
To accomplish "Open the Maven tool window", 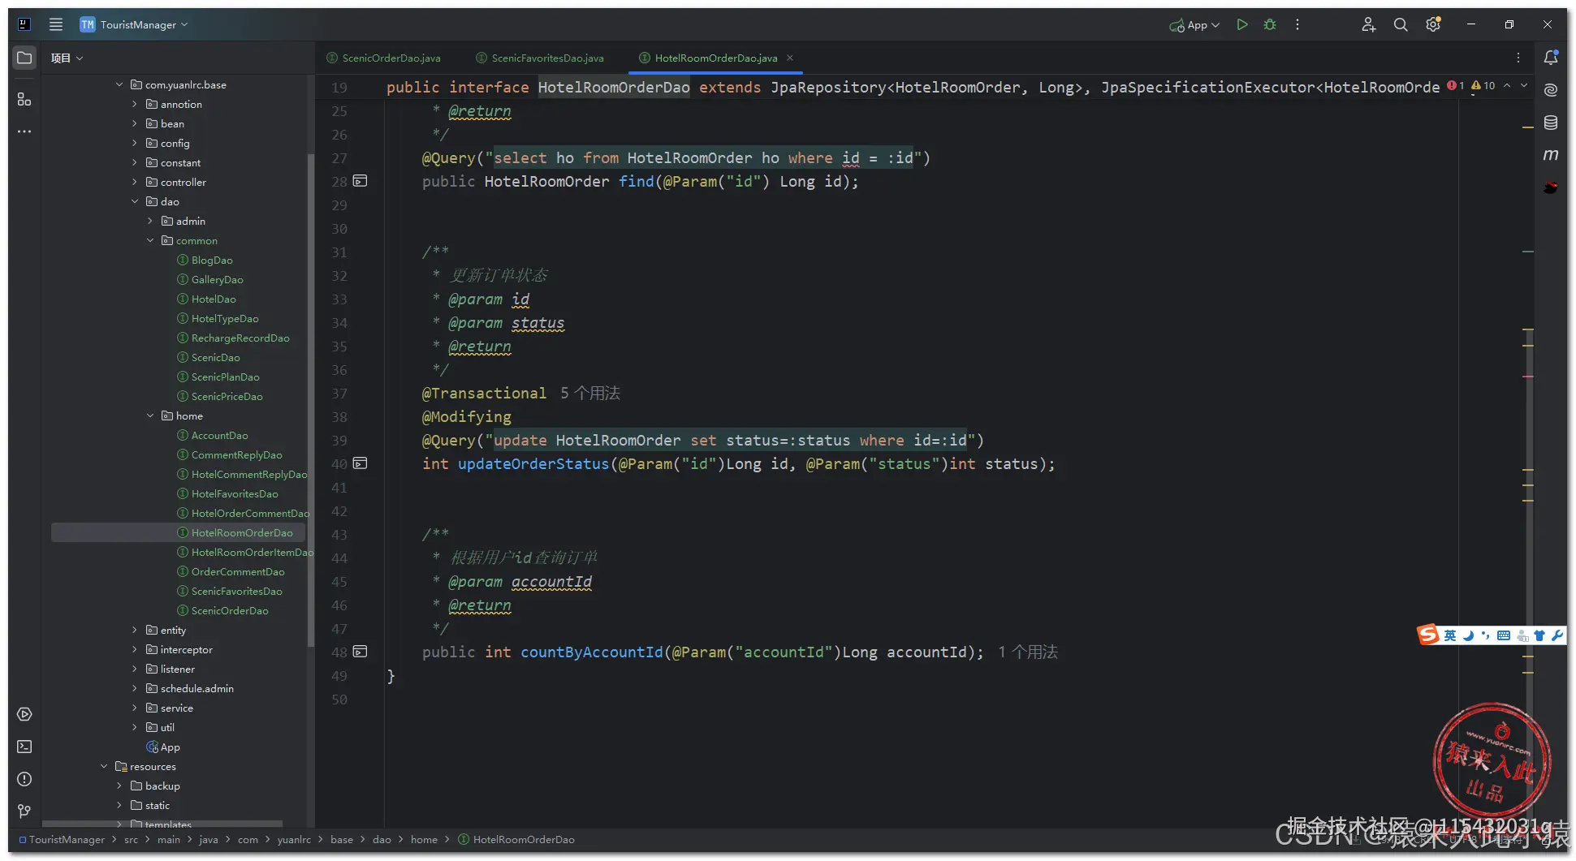I will tap(1551, 155).
